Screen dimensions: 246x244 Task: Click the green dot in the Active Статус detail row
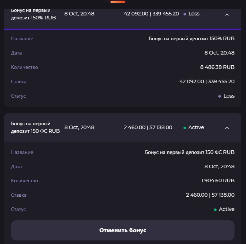coord(215,210)
